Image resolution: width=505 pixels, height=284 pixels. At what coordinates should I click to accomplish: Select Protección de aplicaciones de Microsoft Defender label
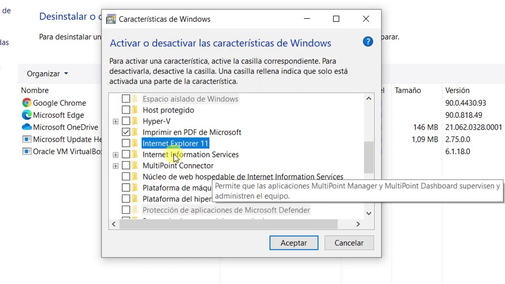(x=226, y=210)
